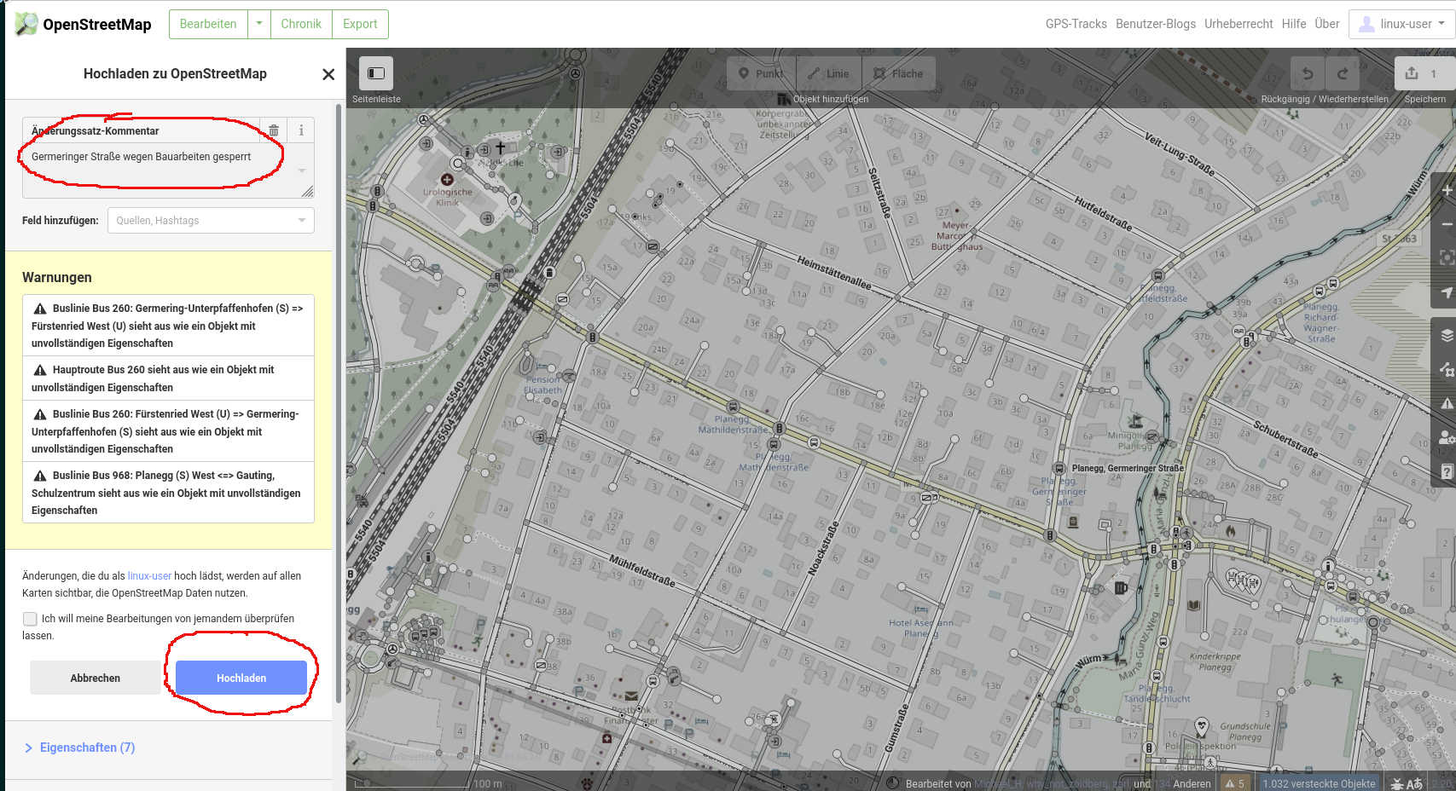Open the issues warning panel on map
The width and height of the screenshot is (1456, 791).
click(x=1446, y=403)
